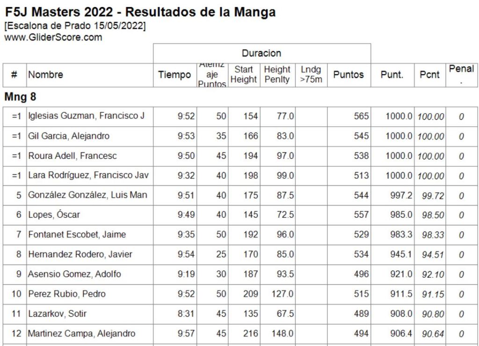Click the Height Penlty column header

coord(277,75)
